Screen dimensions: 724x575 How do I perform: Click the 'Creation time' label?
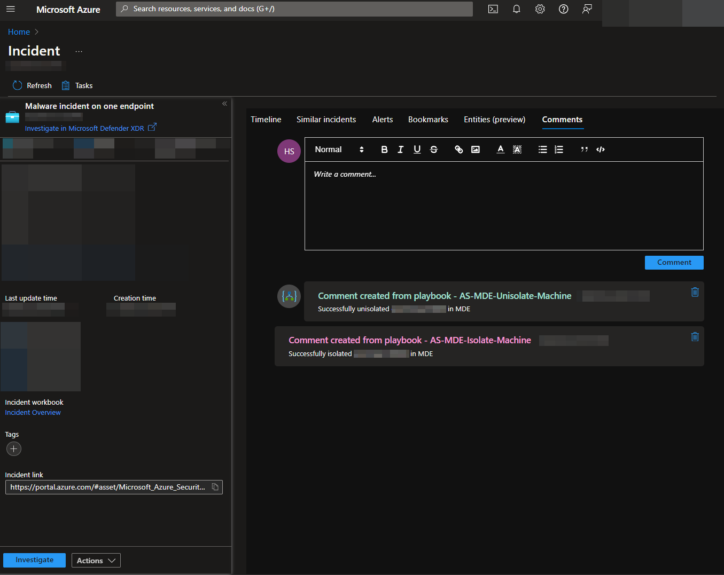pos(135,298)
